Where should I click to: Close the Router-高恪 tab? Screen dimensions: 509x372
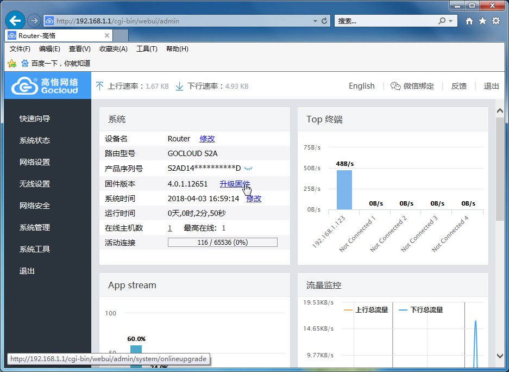(107, 35)
